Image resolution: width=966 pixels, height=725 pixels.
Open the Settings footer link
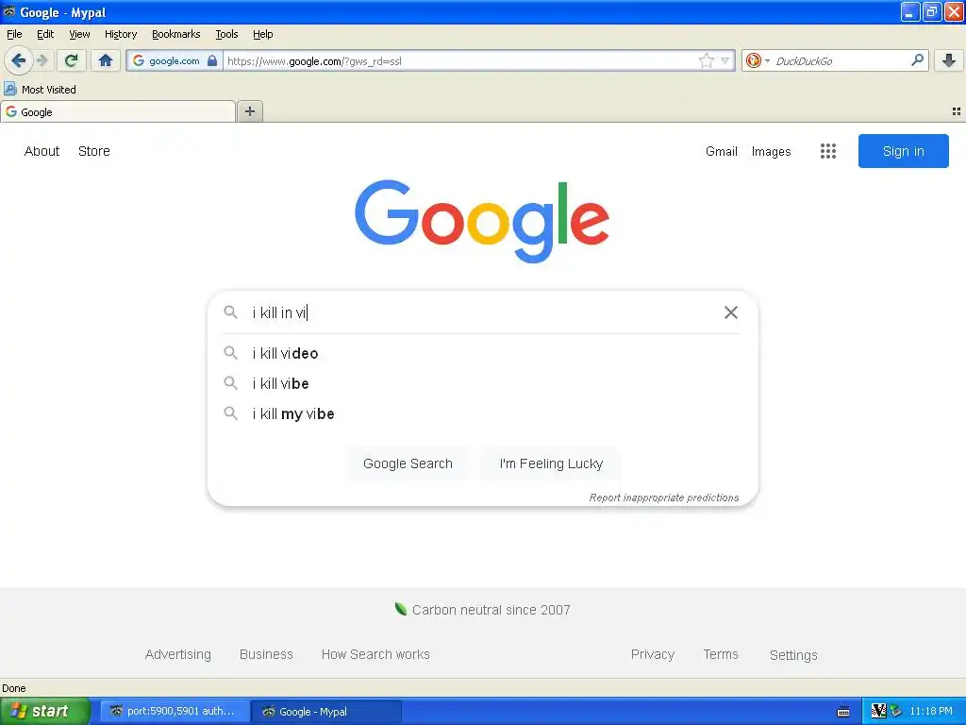pos(793,655)
